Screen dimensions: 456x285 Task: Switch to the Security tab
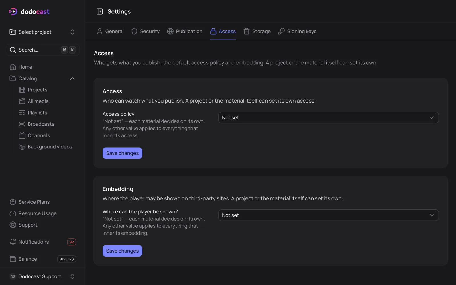coord(145,31)
